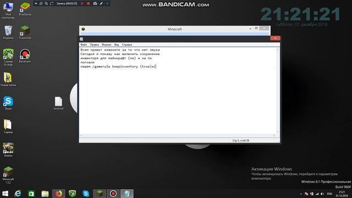This screenshot has width=352, height=198.
Task: Click the Notepad horizontal scrollbar left arrow
Action: (81, 135)
